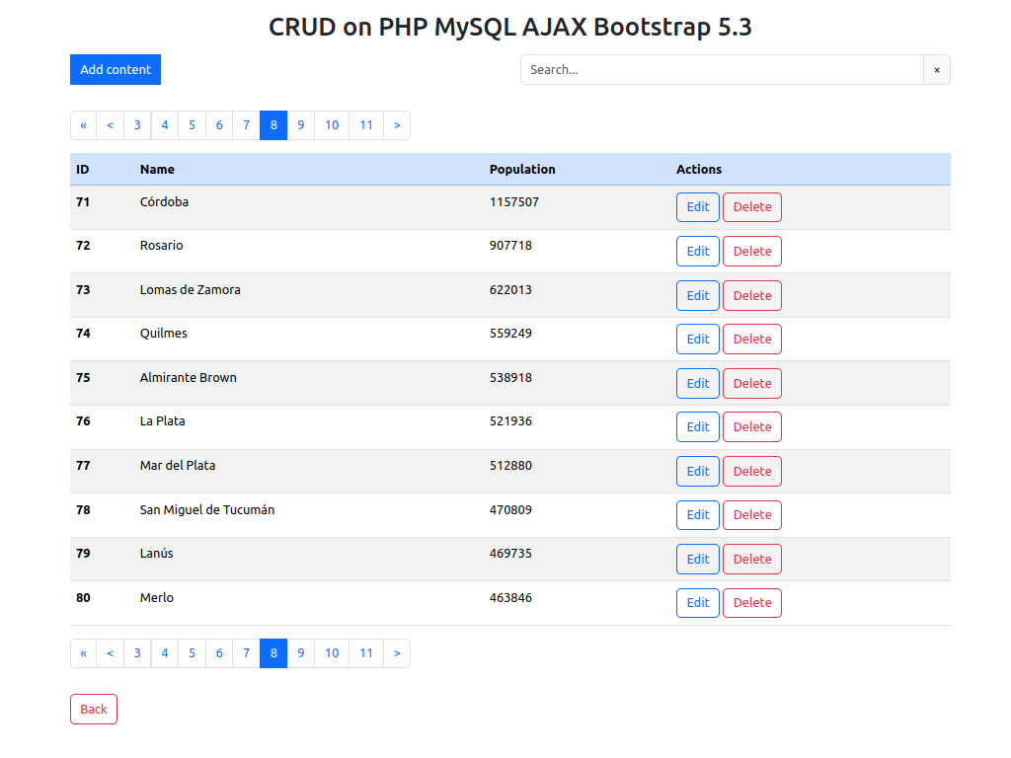1011x758 pixels.
Task: Open page 3 from bottom pagination
Action: click(137, 652)
